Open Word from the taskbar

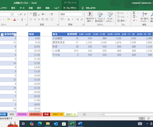coord(80,124)
